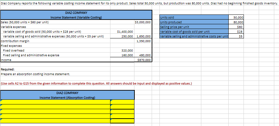Click the $1,400,000 variable cost cell
The width and height of the screenshot is (279, 126).
pos(122,32)
